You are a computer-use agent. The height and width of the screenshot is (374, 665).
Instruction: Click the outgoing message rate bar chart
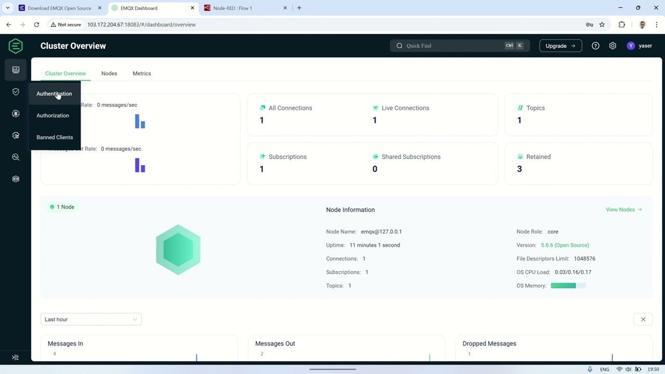pos(140,165)
